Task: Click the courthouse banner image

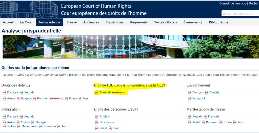Action: 131,47
